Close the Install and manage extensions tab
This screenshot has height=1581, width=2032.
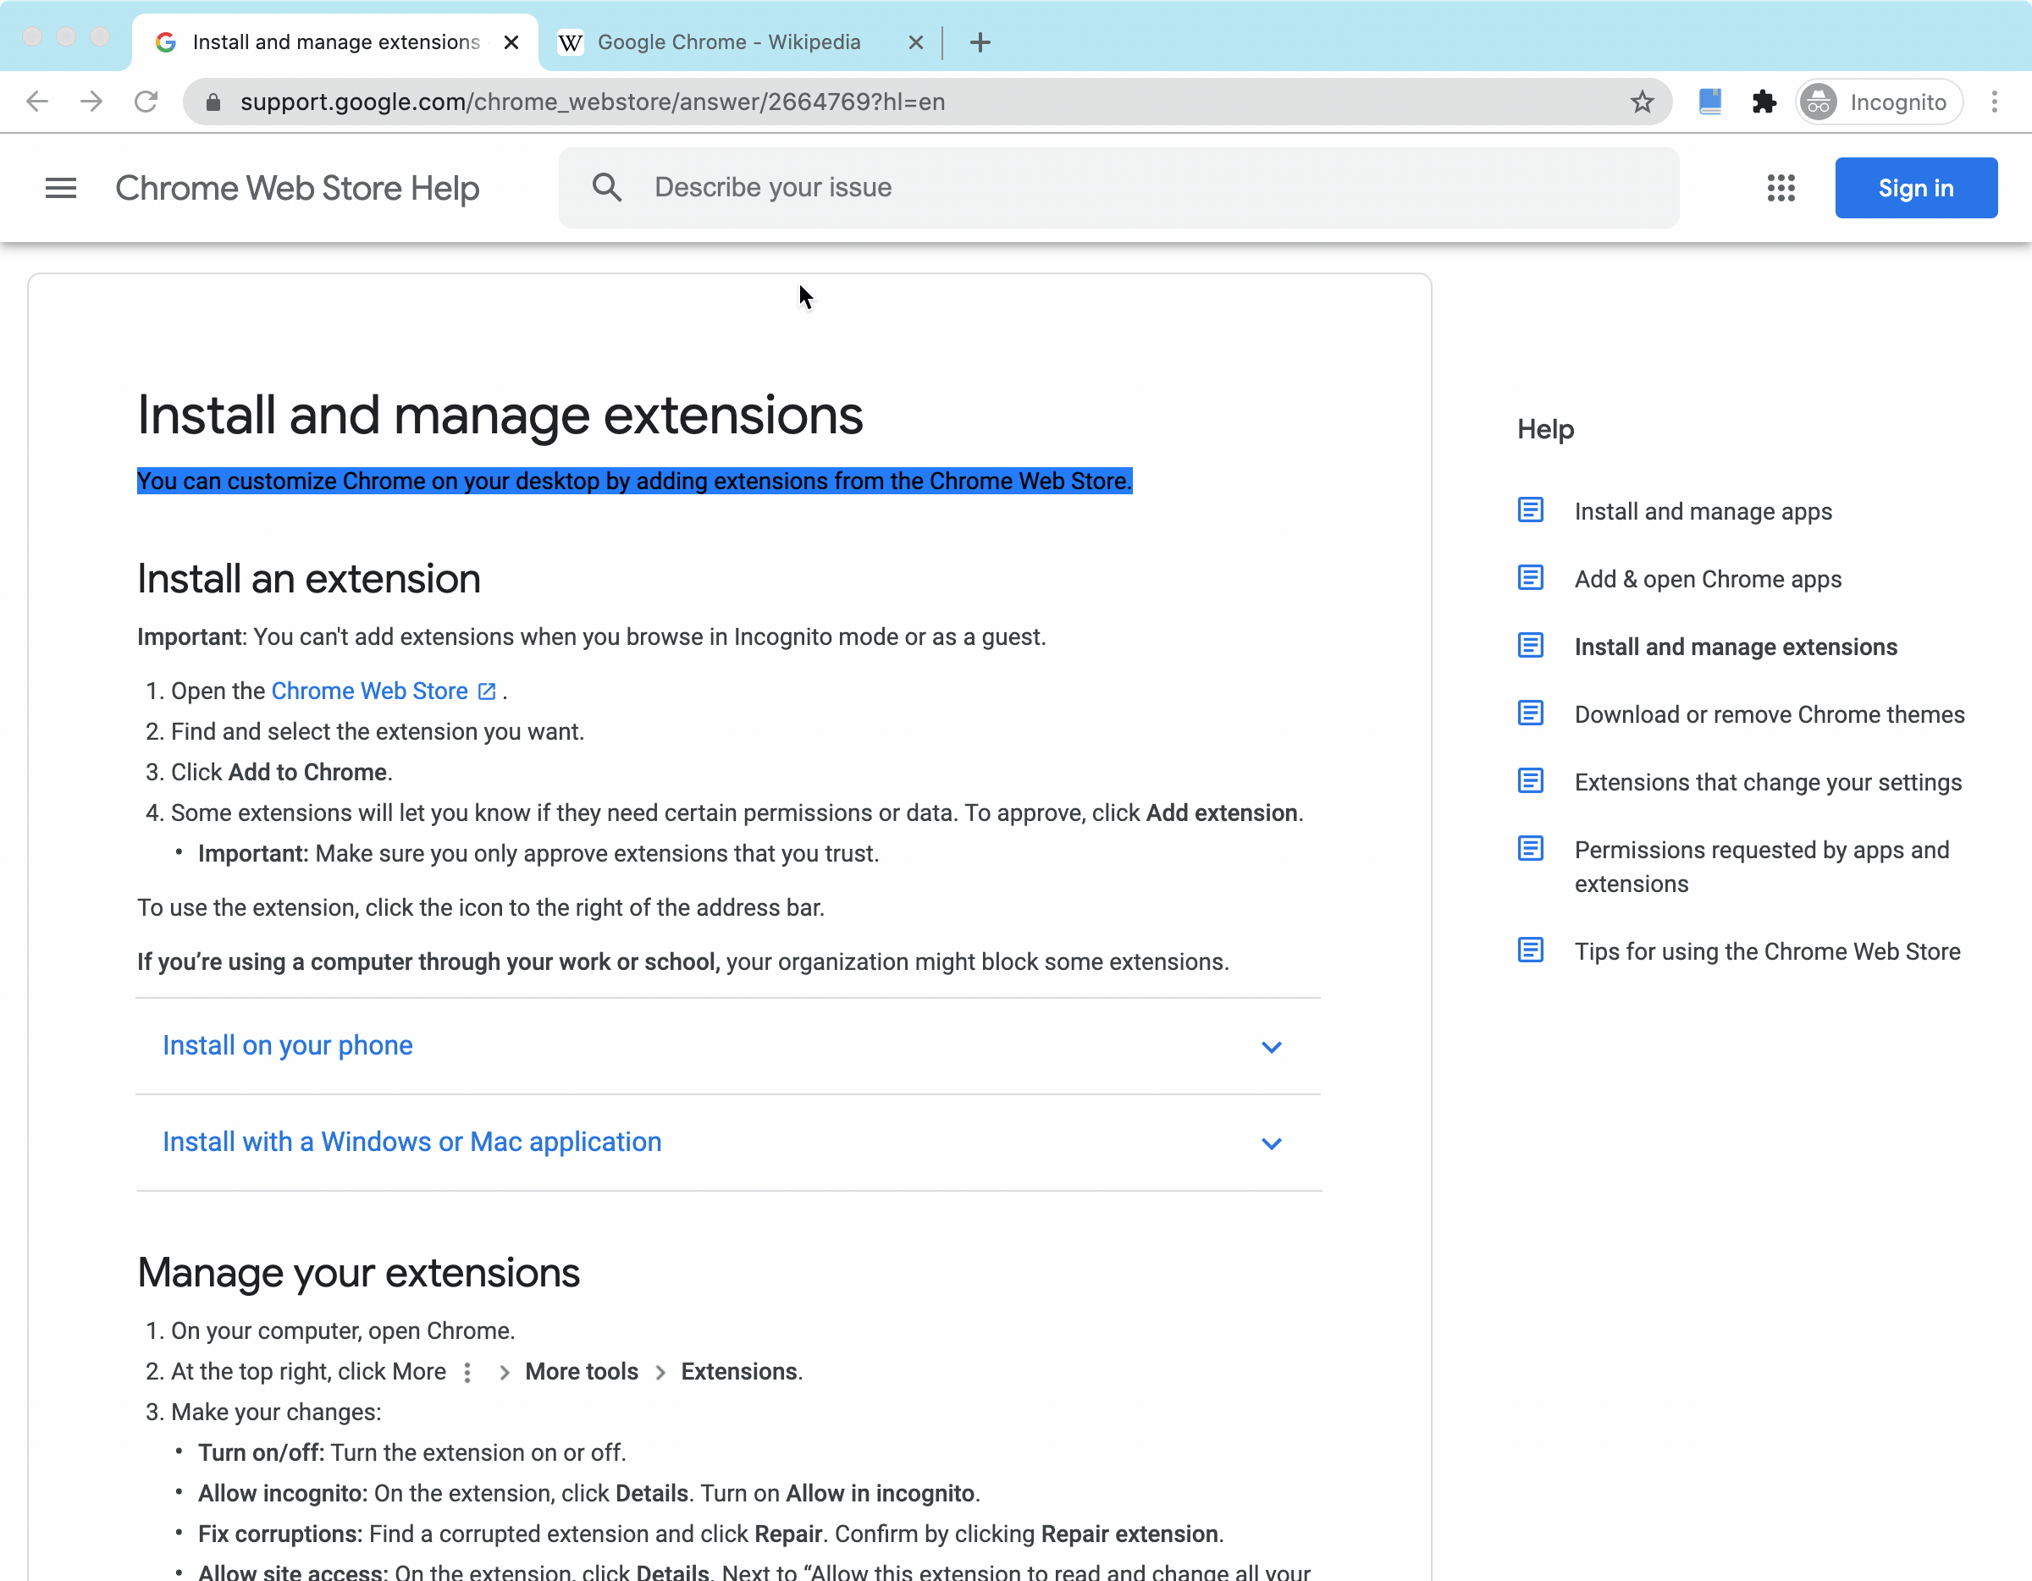pos(511,41)
